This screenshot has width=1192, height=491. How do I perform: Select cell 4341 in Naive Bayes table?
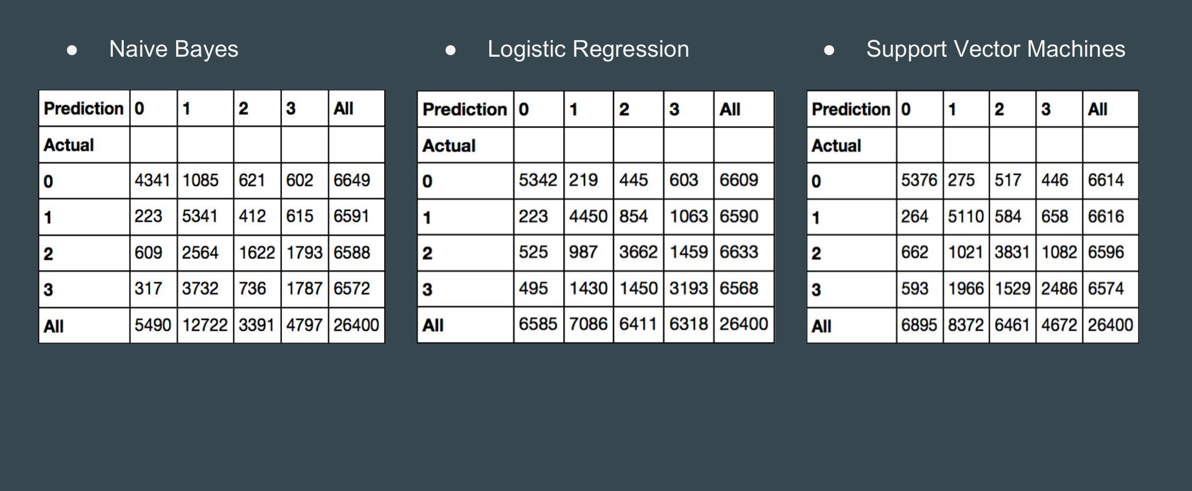pos(152,180)
